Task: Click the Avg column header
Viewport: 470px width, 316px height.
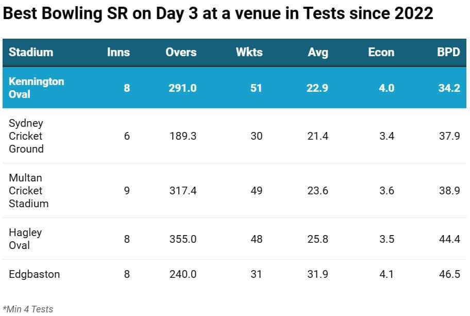Action: (x=317, y=52)
